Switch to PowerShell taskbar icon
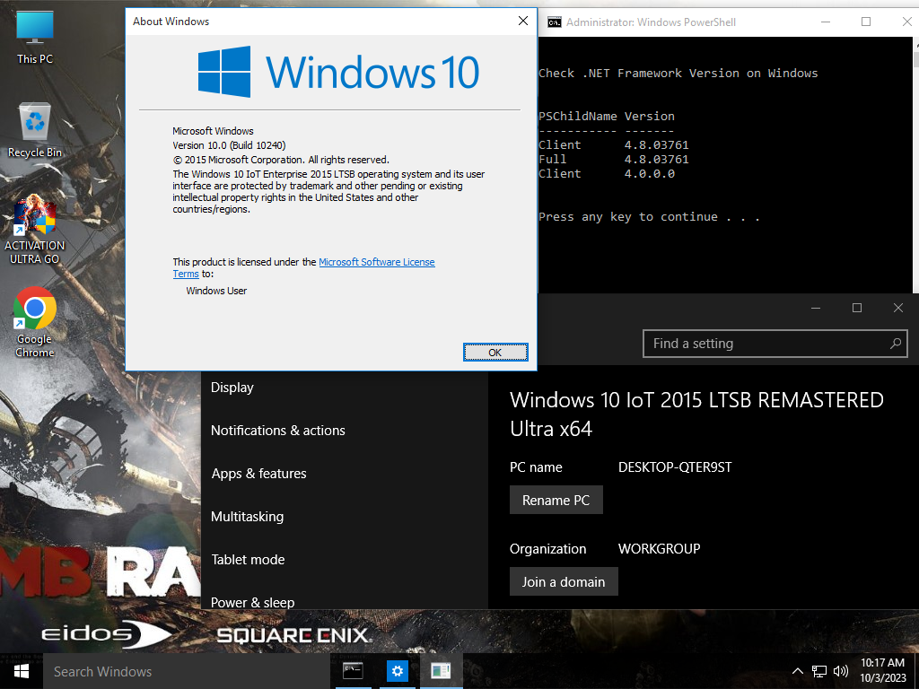Viewport: 919px width, 689px height. tap(353, 671)
